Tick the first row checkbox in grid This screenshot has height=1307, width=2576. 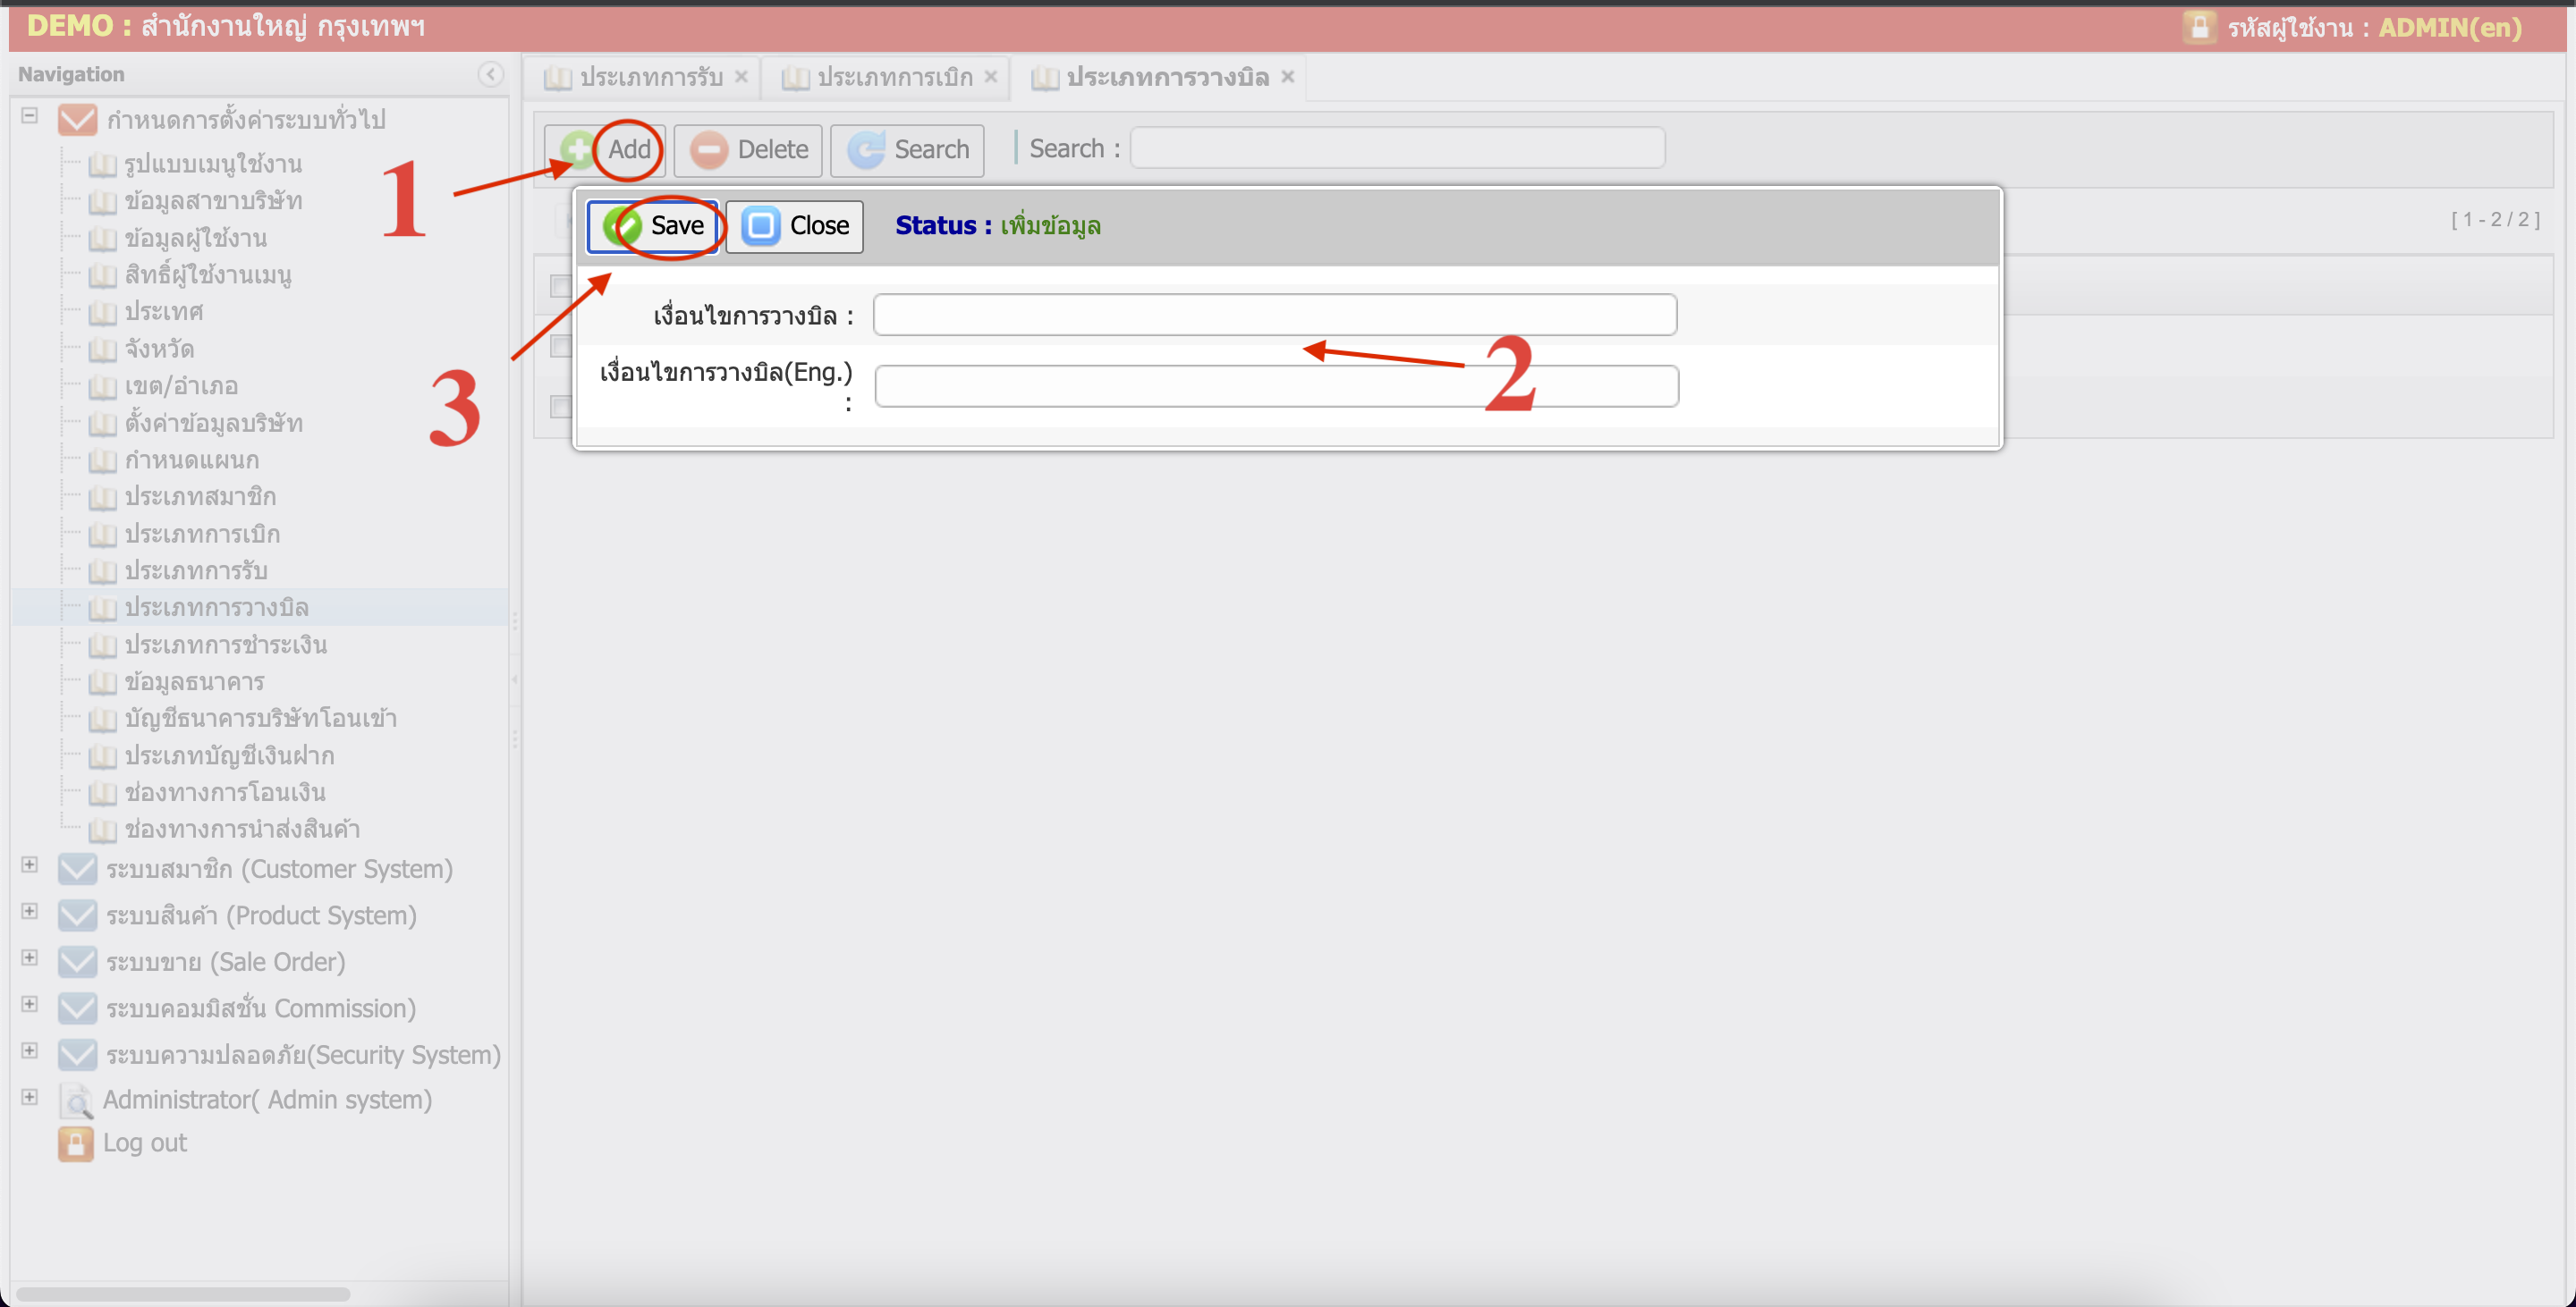click(x=560, y=287)
